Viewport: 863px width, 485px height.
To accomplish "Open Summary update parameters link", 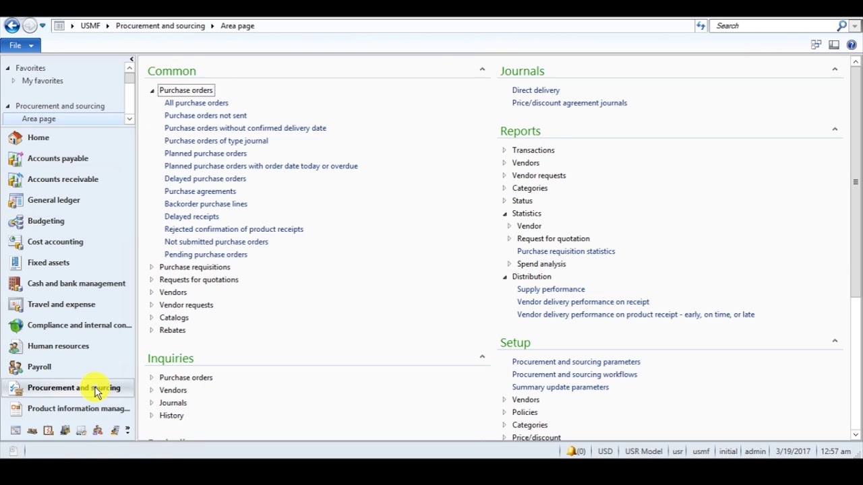I will [560, 387].
